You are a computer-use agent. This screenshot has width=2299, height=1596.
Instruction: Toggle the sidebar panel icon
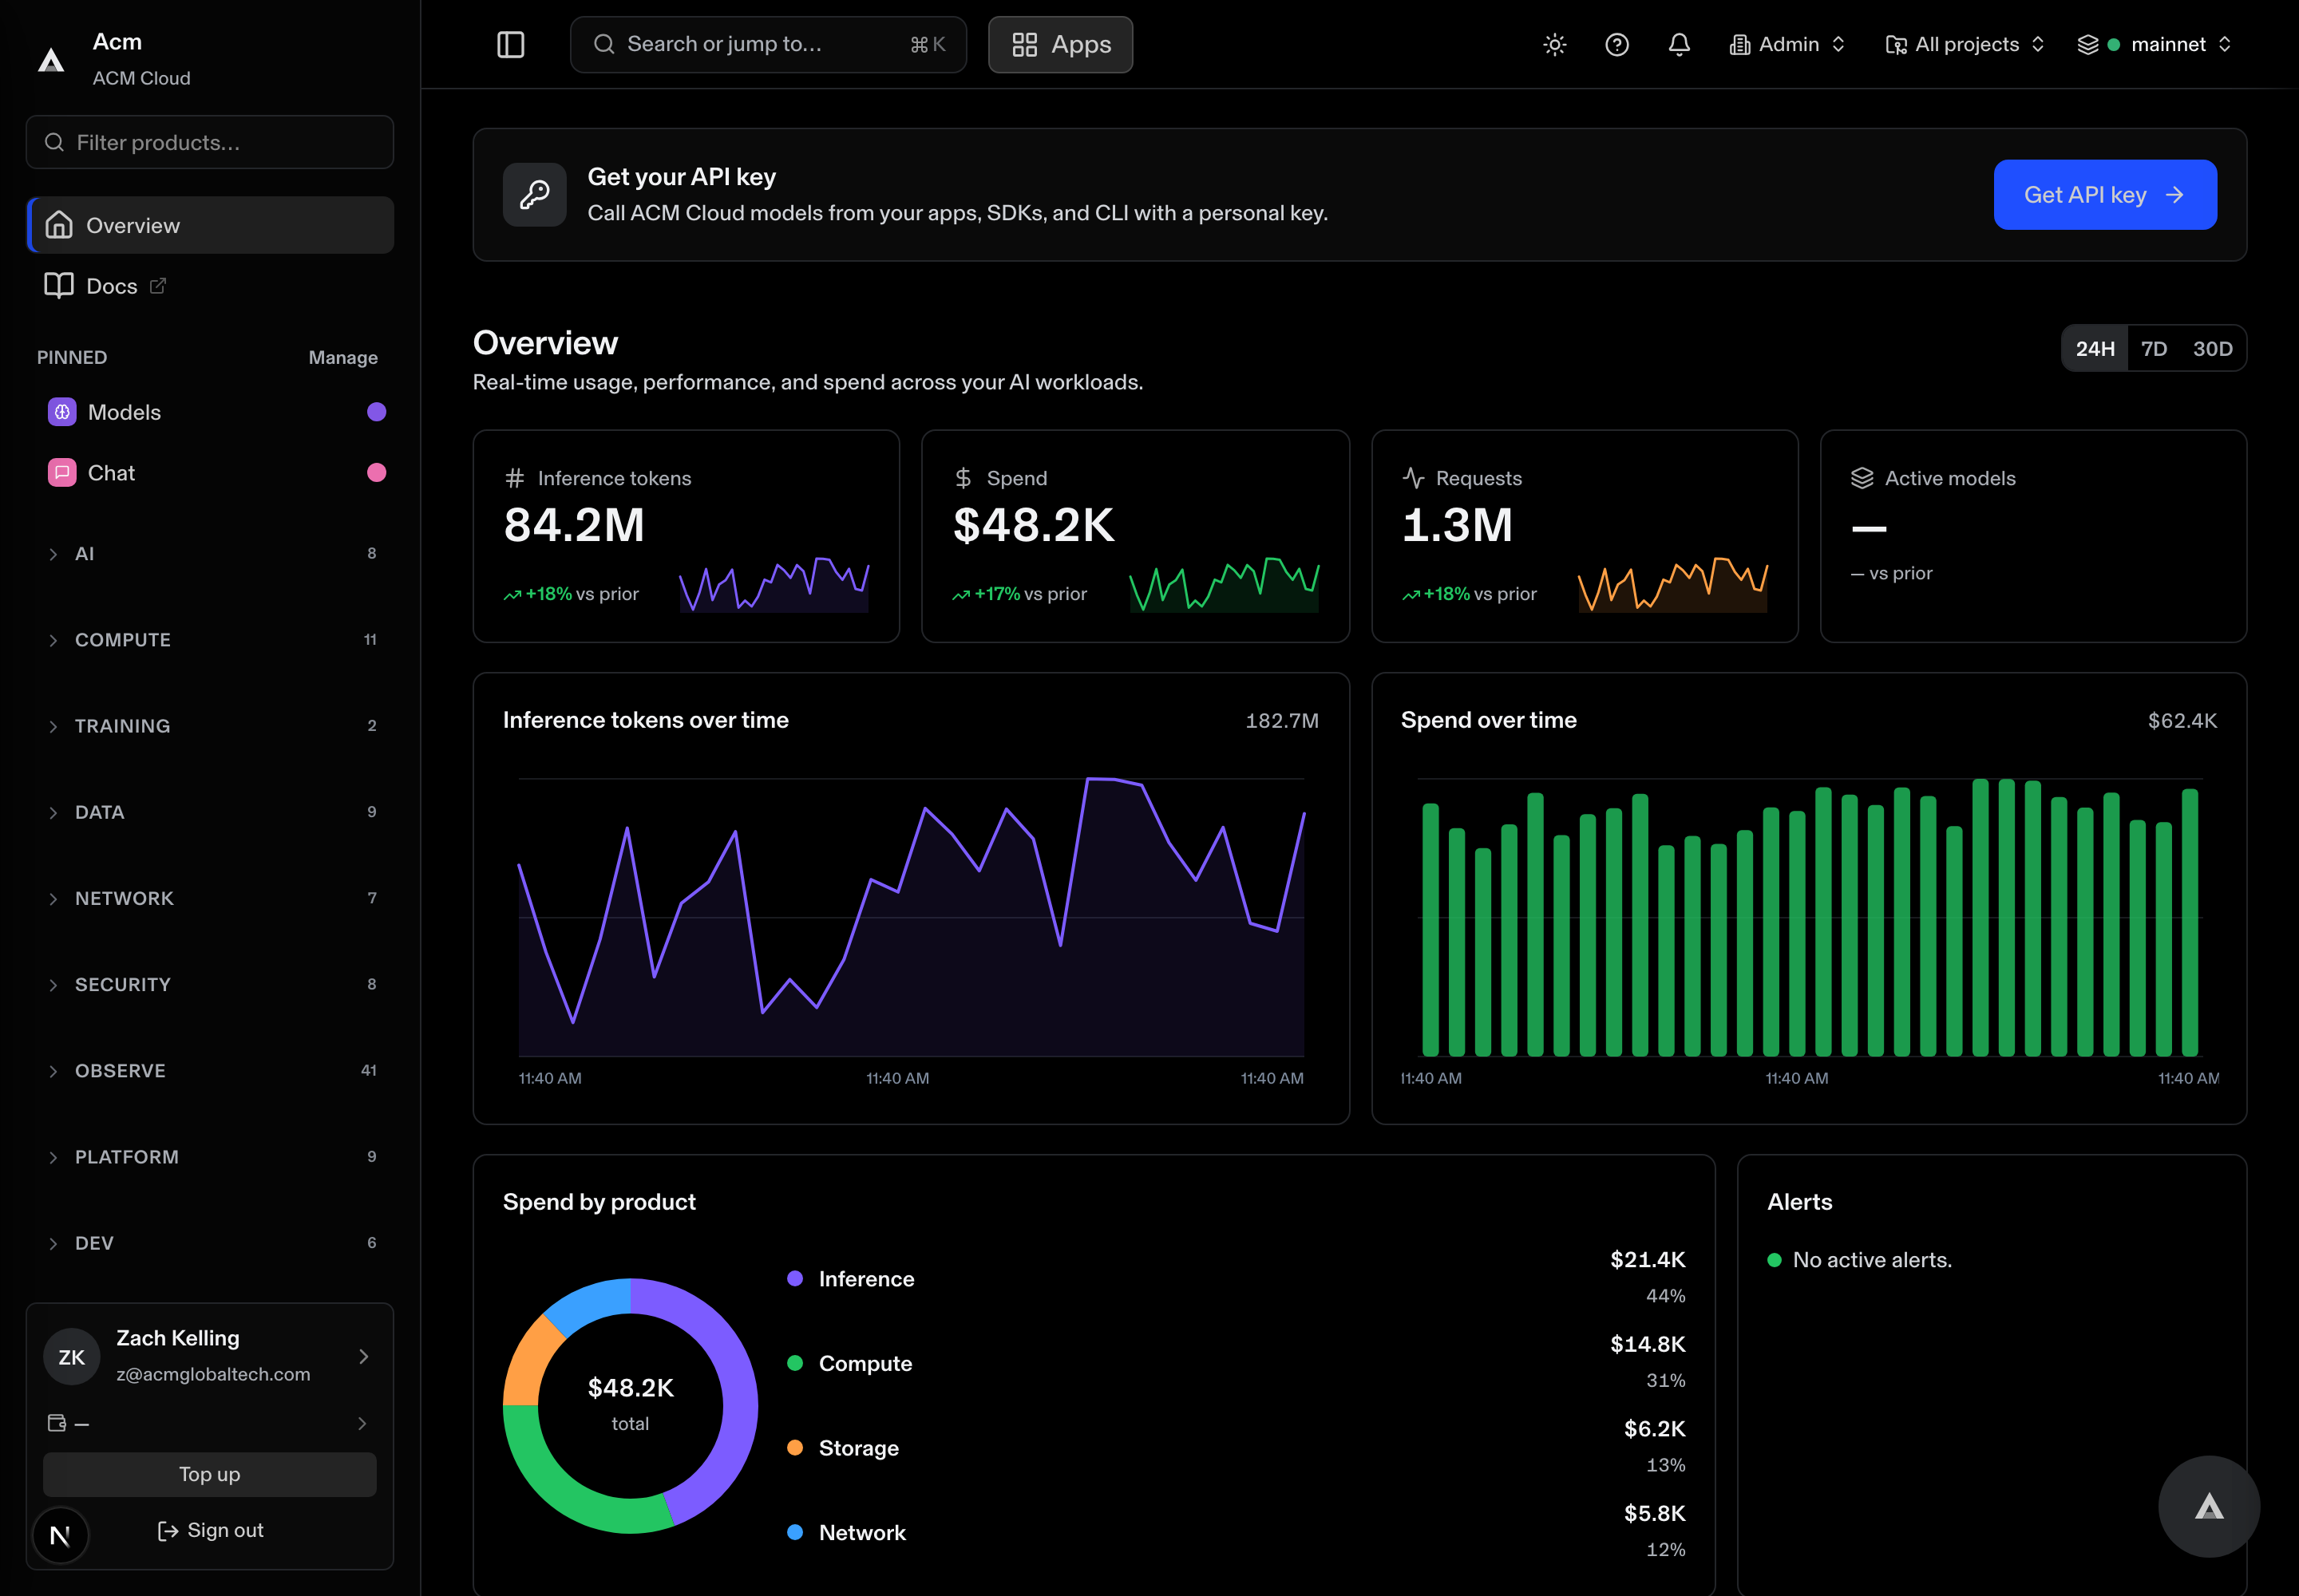click(510, 44)
